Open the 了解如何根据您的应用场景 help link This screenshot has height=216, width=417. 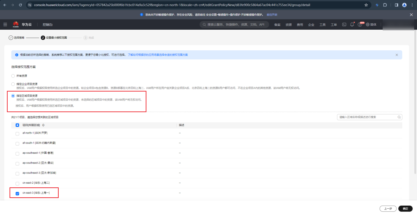click(158, 55)
